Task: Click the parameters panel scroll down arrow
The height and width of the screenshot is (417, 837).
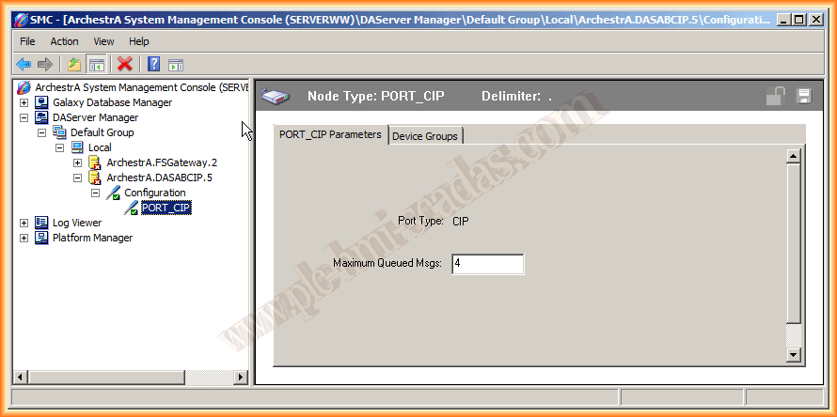Action: (794, 355)
